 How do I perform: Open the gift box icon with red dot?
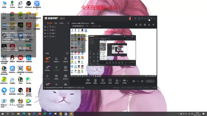136,25
